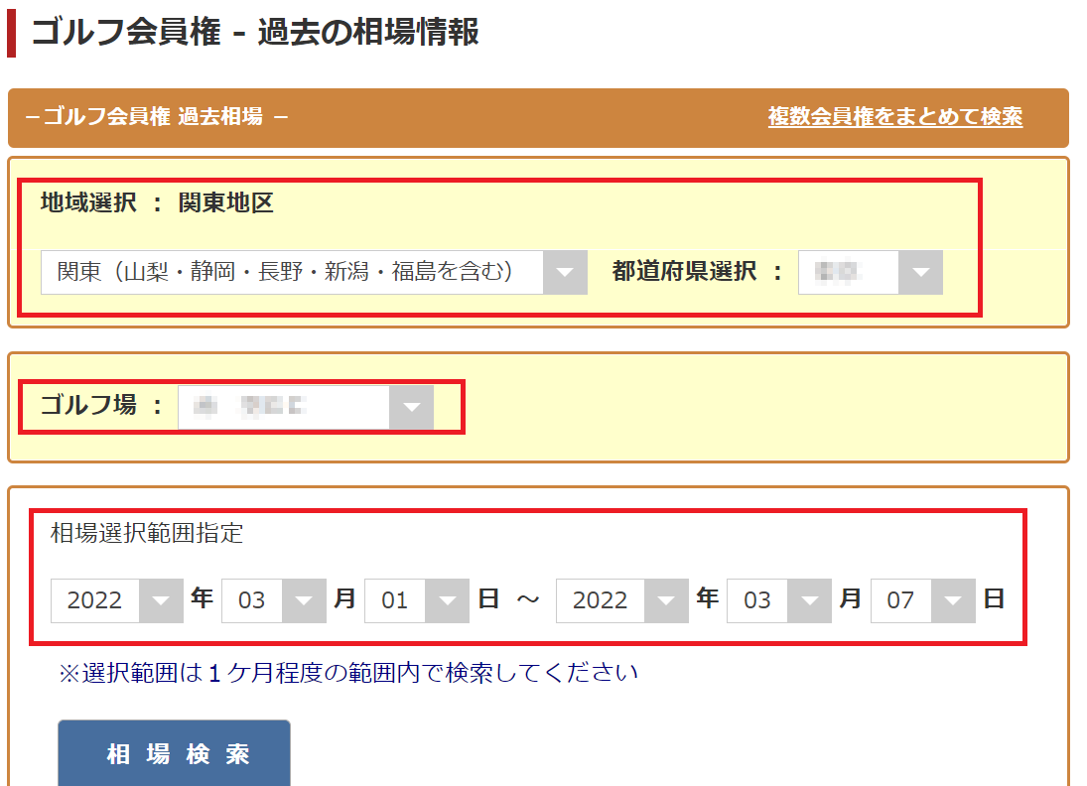Open the 複数会員権をまとめて検索 link
Image resolution: width=1087 pixels, height=786 pixels.
click(896, 117)
